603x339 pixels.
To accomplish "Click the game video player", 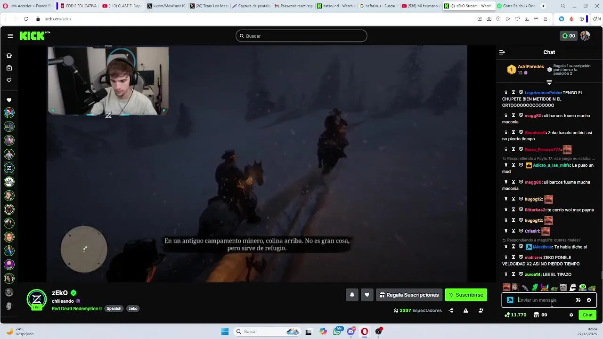I will pyautogui.click(x=257, y=164).
